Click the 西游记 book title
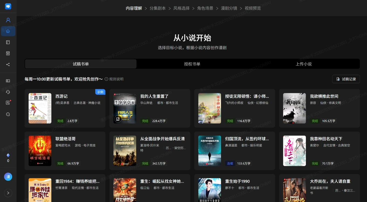The image size is (367, 202). (x=61, y=96)
